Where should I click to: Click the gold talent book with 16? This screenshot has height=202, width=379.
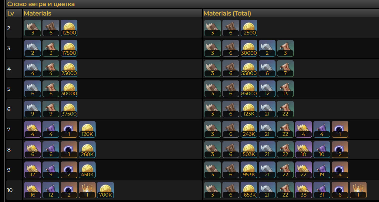pos(32,190)
